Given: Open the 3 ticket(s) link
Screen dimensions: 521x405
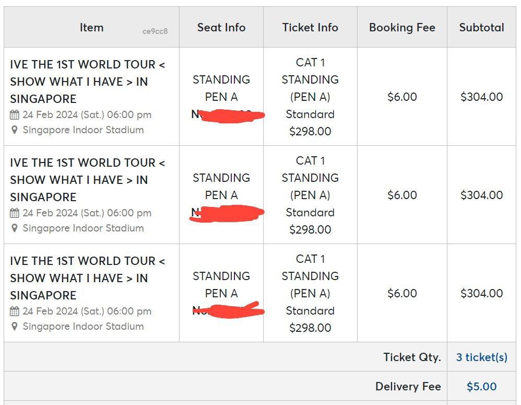Looking at the screenshot, I should pyautogui.click(x=481, y=357).
